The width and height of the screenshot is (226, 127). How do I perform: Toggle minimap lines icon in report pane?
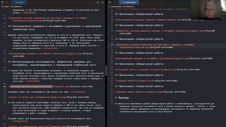tap(97, 2)
